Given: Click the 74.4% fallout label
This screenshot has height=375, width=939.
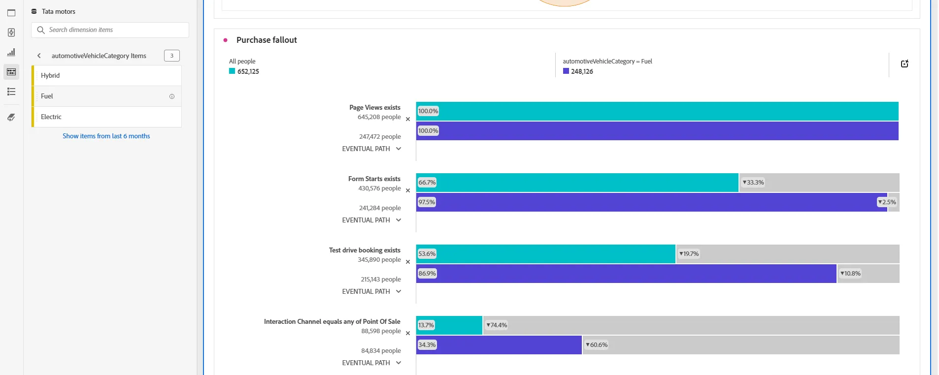Looking at the screenshot, I should (497, 325).
